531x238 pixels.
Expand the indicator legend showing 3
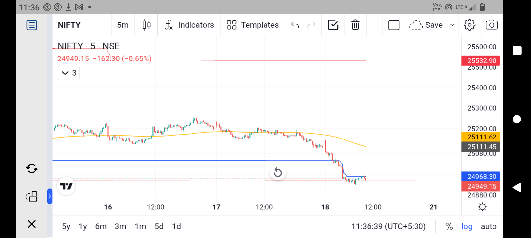69,73
